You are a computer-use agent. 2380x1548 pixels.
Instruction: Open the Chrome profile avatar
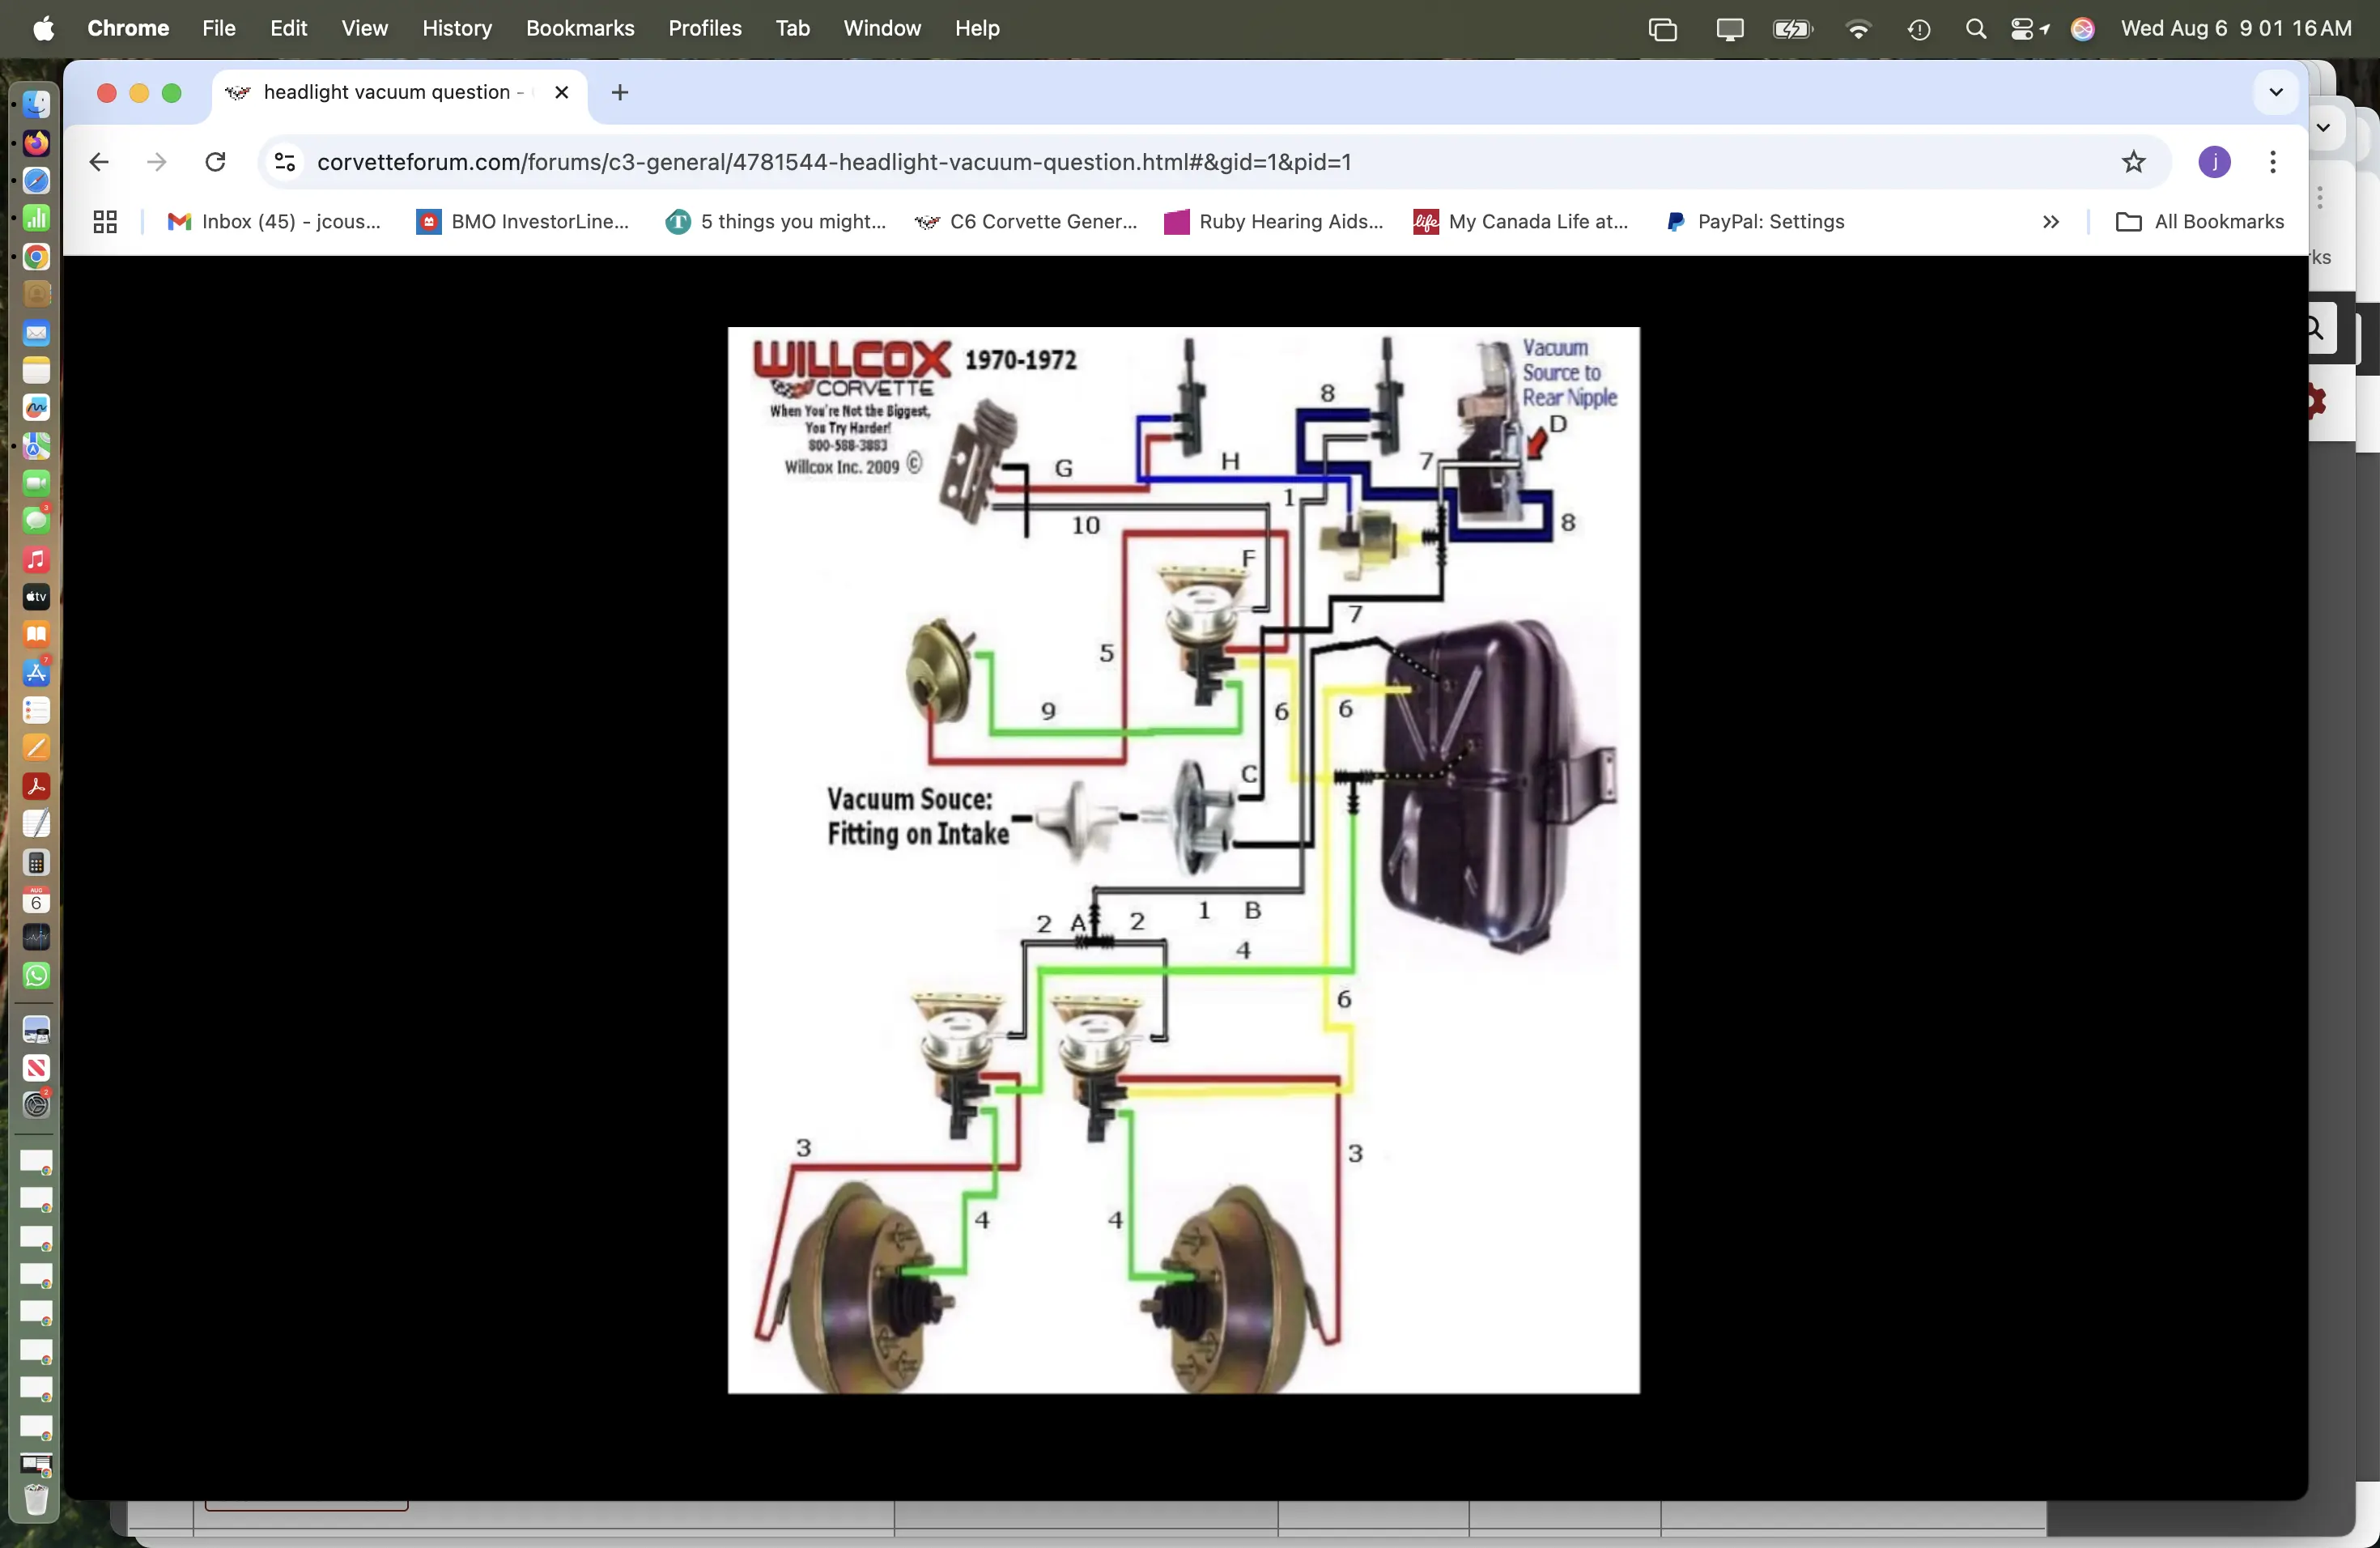pos(2215,162)
